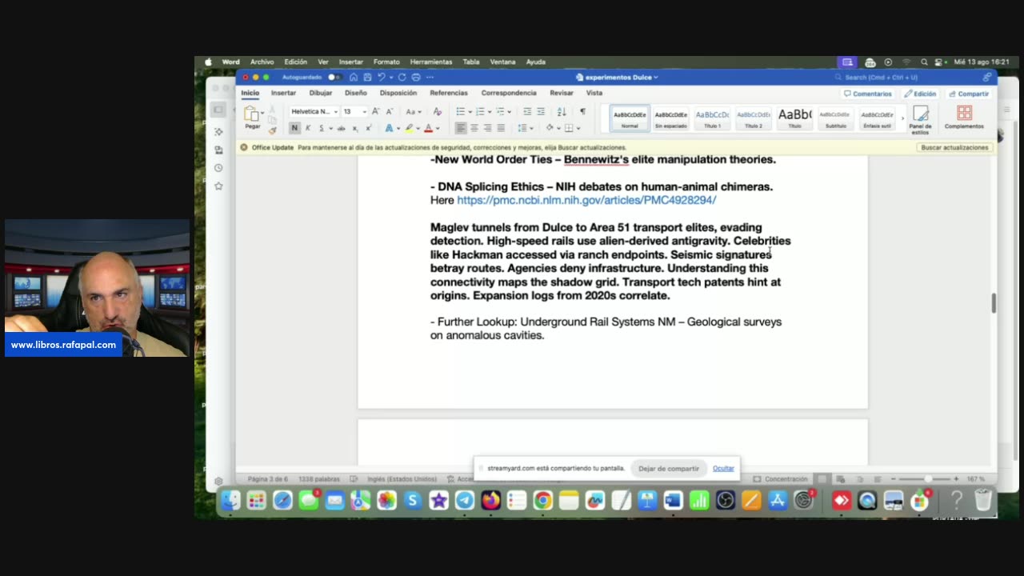The height and width of the screenshot is (576, 1024).
Task: Click Buscar actualizaciones in the update bar
Action: tap(954, 147)
